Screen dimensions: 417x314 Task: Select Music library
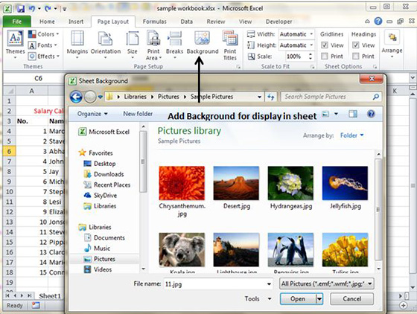(x=97, y=249)
